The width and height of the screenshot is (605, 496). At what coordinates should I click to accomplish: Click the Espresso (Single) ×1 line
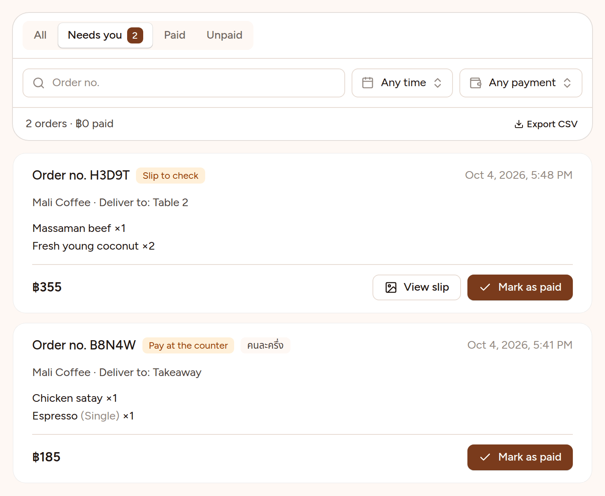(83, 416)
